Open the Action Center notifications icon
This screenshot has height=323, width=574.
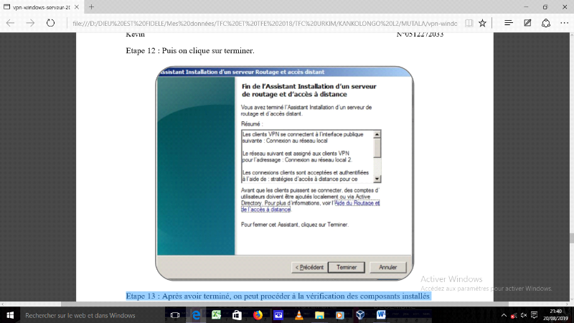click(534, 315)
